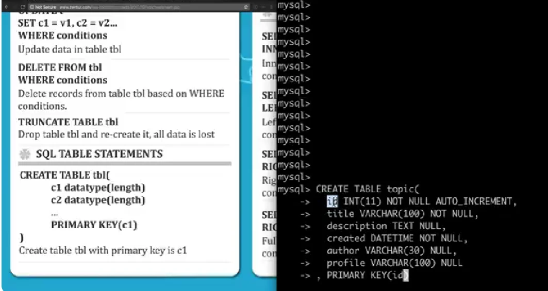548x291 pixels.
Task: Click the browser back arrow
Action: coord(7,7)
